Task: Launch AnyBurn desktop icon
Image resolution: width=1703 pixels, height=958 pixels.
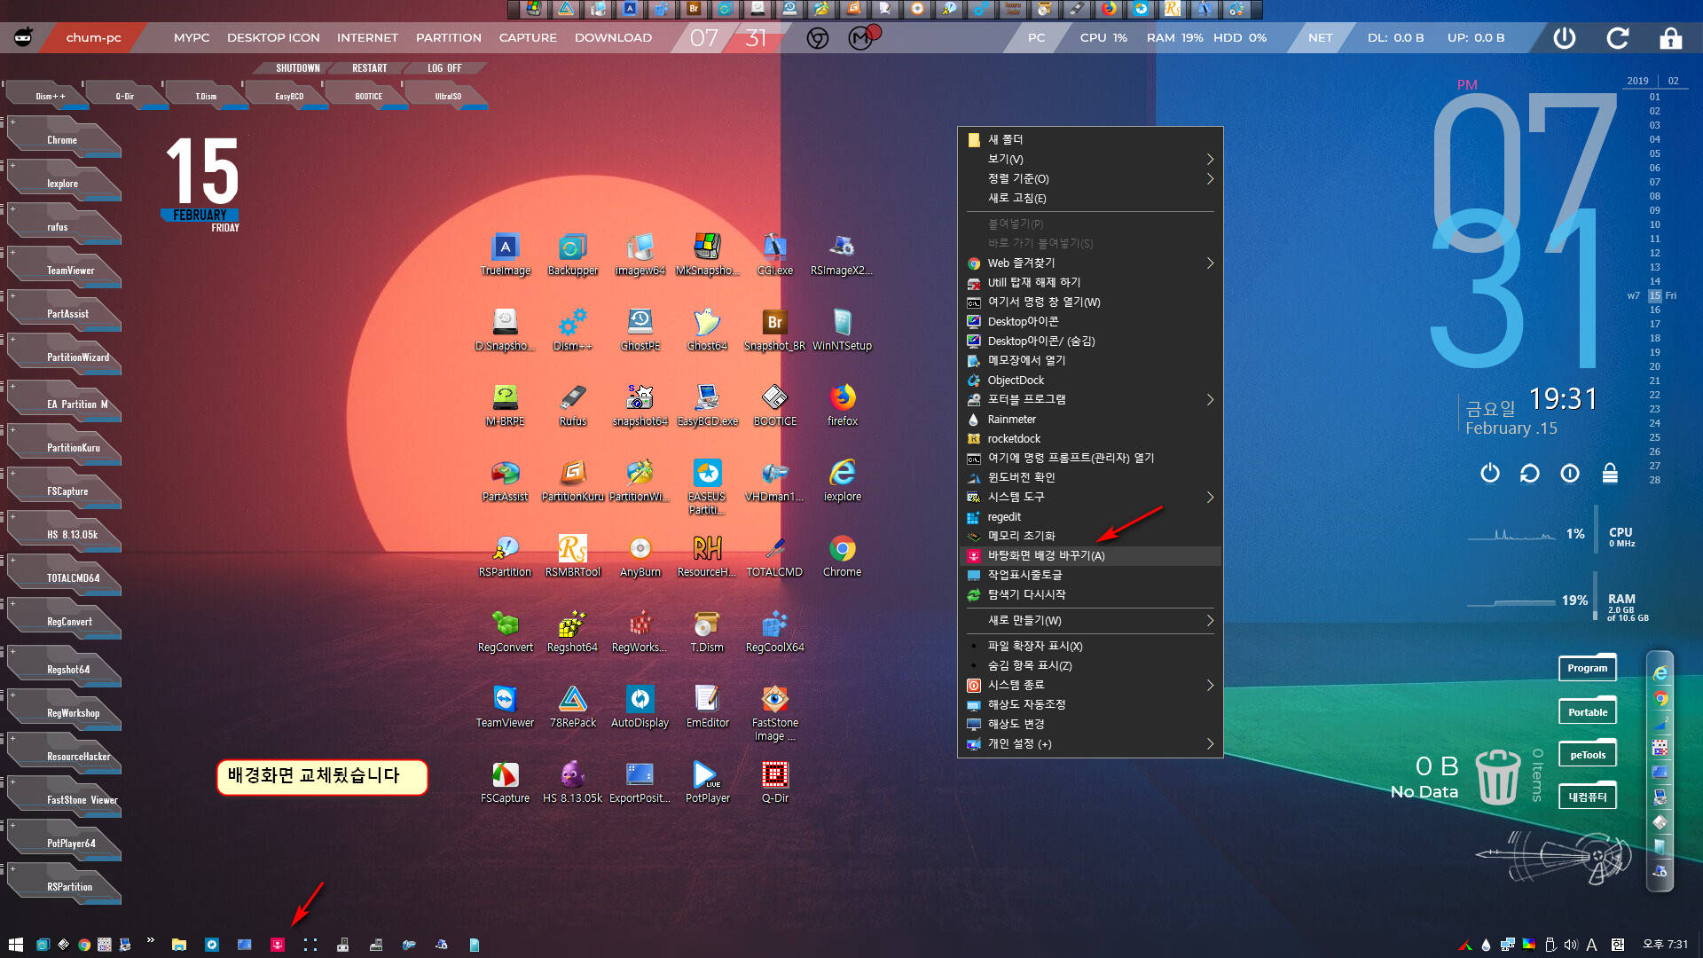Action: tap(640, 556)
